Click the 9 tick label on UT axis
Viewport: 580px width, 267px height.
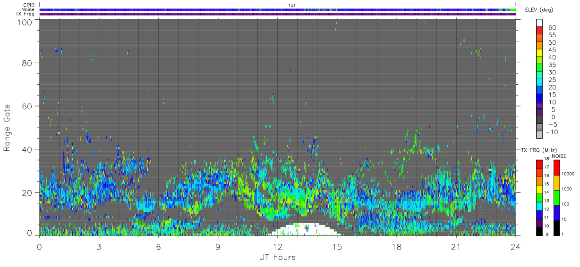click(218, 247)
